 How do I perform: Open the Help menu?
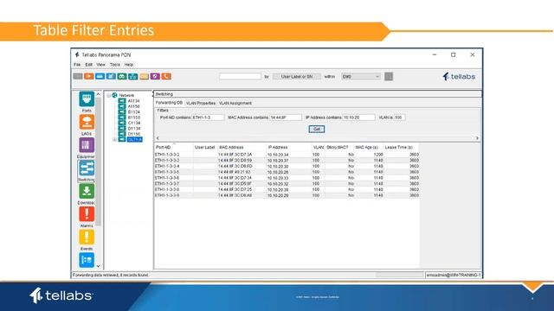[x=129, y=65]
